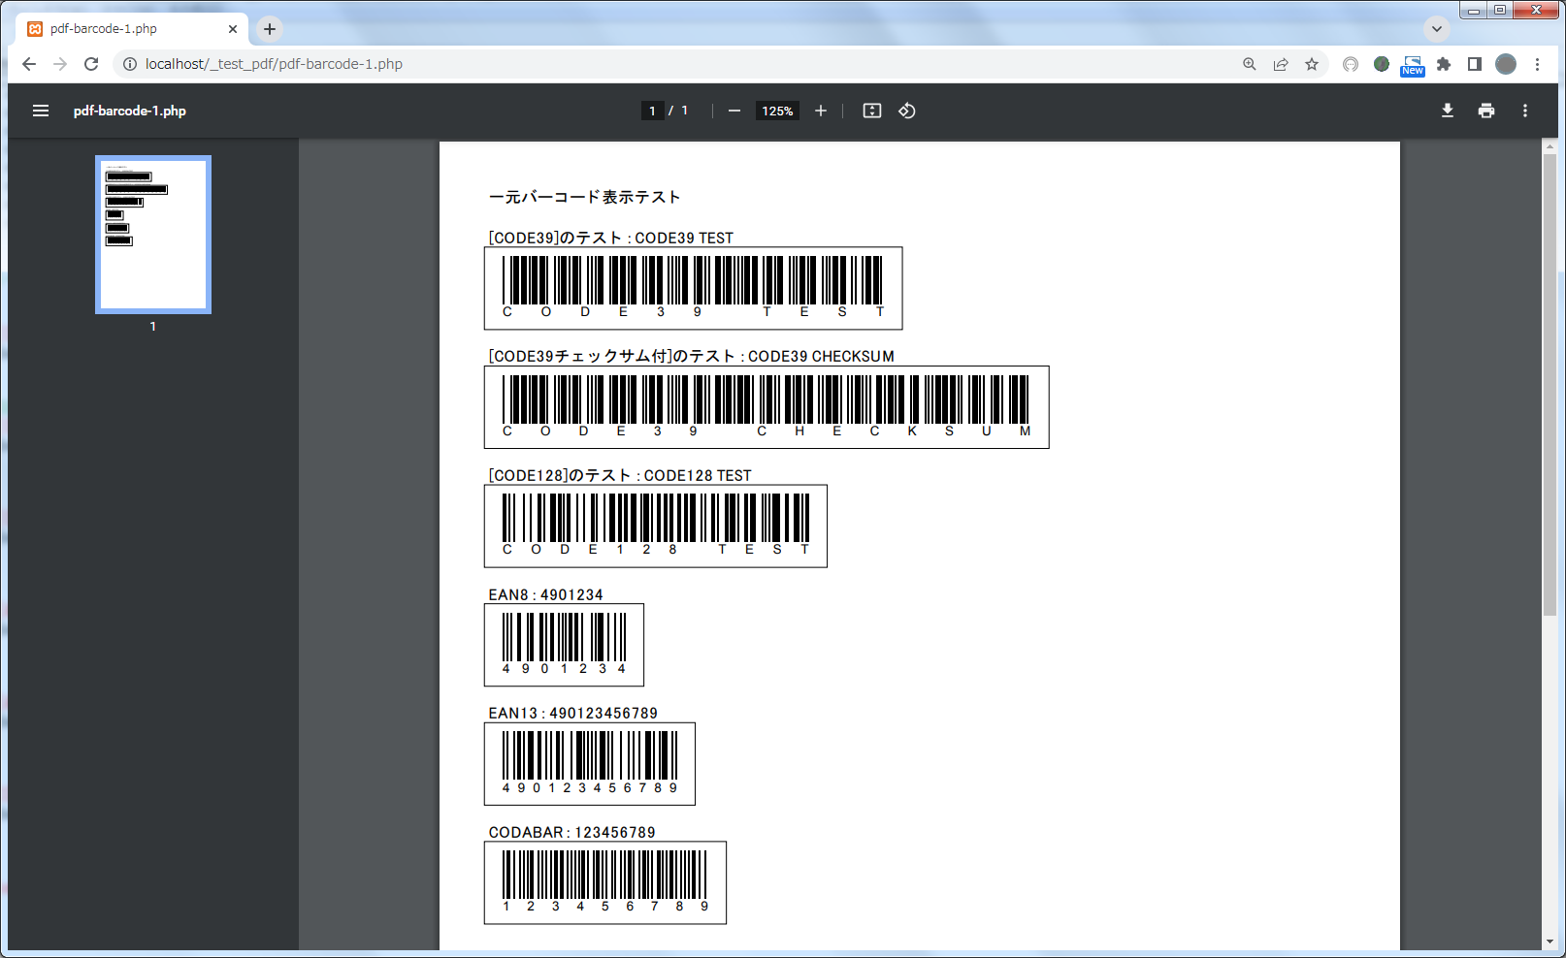
Task: Fit the PDF to page
Action: click(872, 111)
